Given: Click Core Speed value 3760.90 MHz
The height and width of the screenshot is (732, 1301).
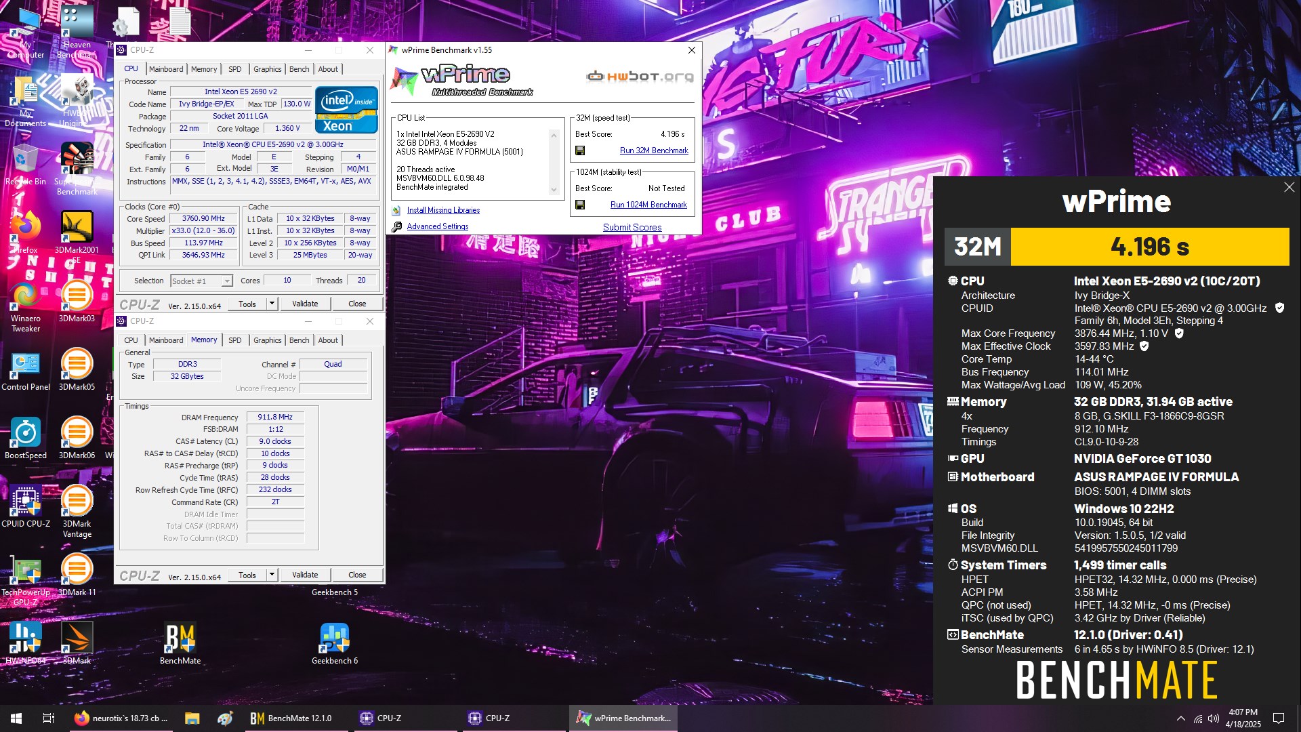Looking at the screenshot, I should tap(203, 218).
